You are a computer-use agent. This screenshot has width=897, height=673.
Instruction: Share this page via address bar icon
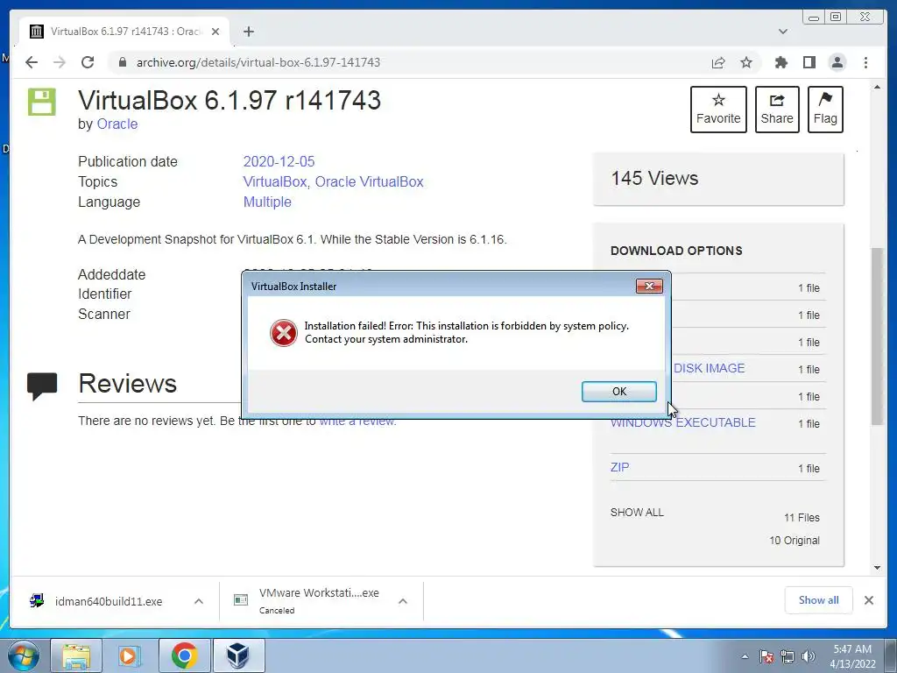[x=718, y=62]
